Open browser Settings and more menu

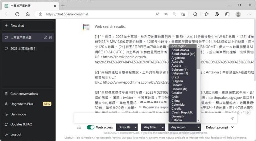[249, 14]
